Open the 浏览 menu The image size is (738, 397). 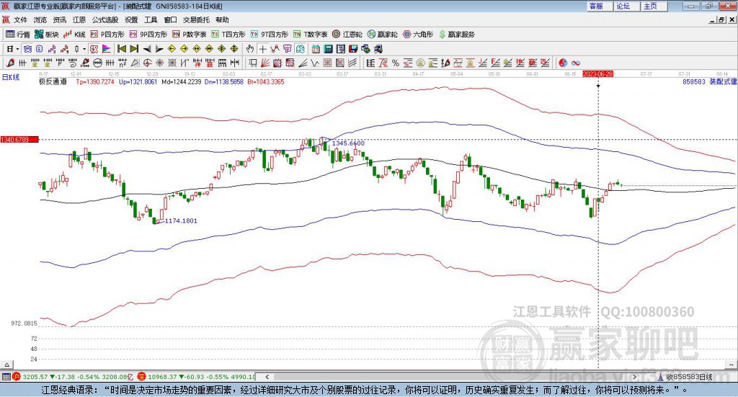(40, 19)
